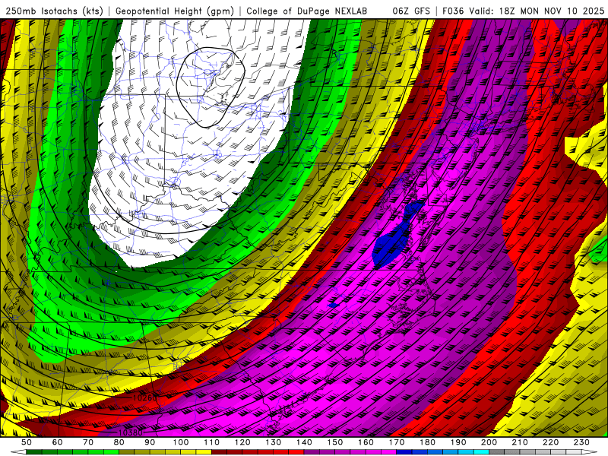Click the 100 value on the color scale
The height and width of the screenshot is (456, 608).
(181, 442)
